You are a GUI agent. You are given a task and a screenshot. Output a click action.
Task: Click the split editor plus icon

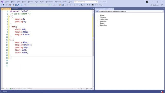point(93,11)
